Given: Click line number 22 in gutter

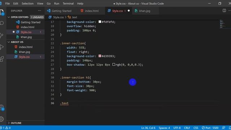Looking at the screenshot, I should pyautogui.click(x=52, y=43).
